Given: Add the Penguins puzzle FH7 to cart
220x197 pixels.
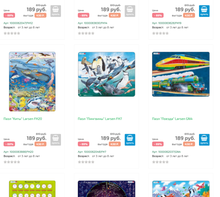Looking at the screenshot, I should click(130, 140).
